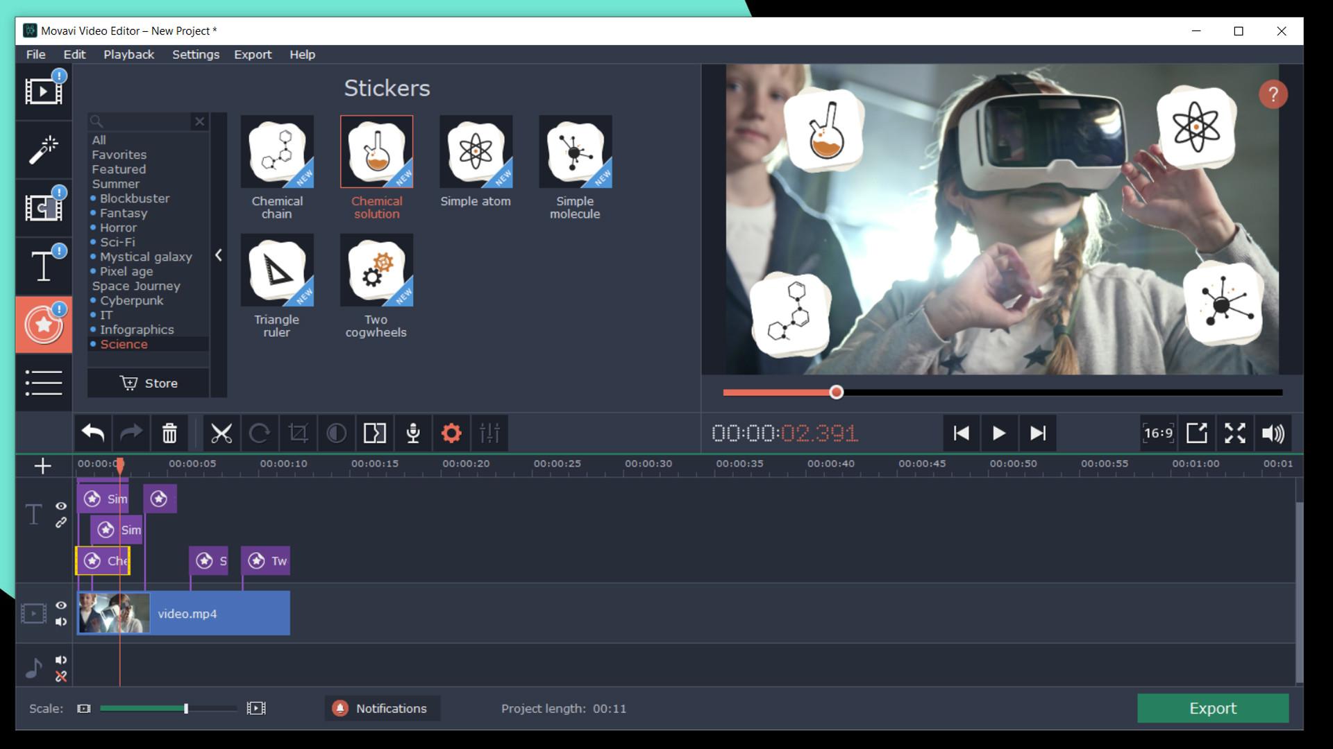Open the Filters panel (magic wand icon)
This screenshot has height=749, width=1333.
(43, 150)
